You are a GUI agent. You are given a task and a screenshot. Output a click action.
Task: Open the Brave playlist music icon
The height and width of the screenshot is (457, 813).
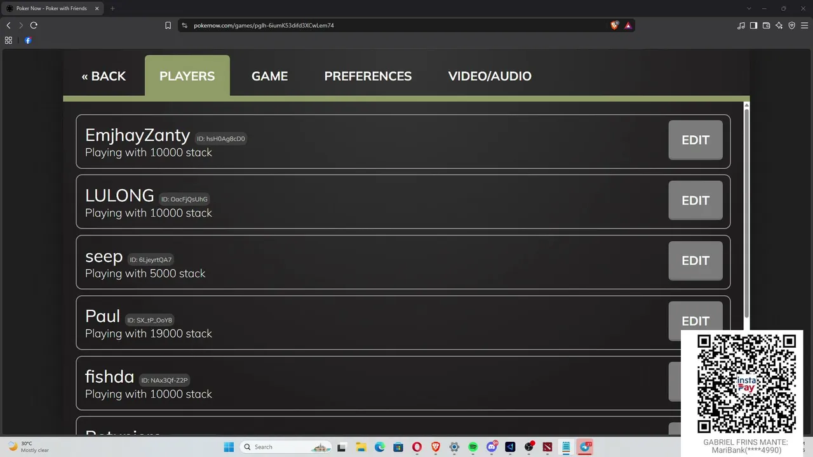[x=741, y=25]
